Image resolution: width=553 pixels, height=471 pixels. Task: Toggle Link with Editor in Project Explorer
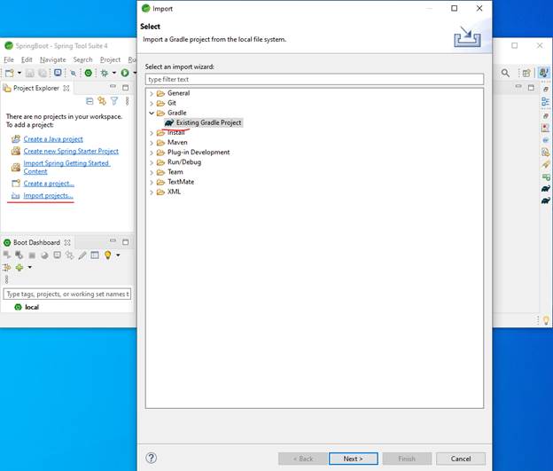102,101
